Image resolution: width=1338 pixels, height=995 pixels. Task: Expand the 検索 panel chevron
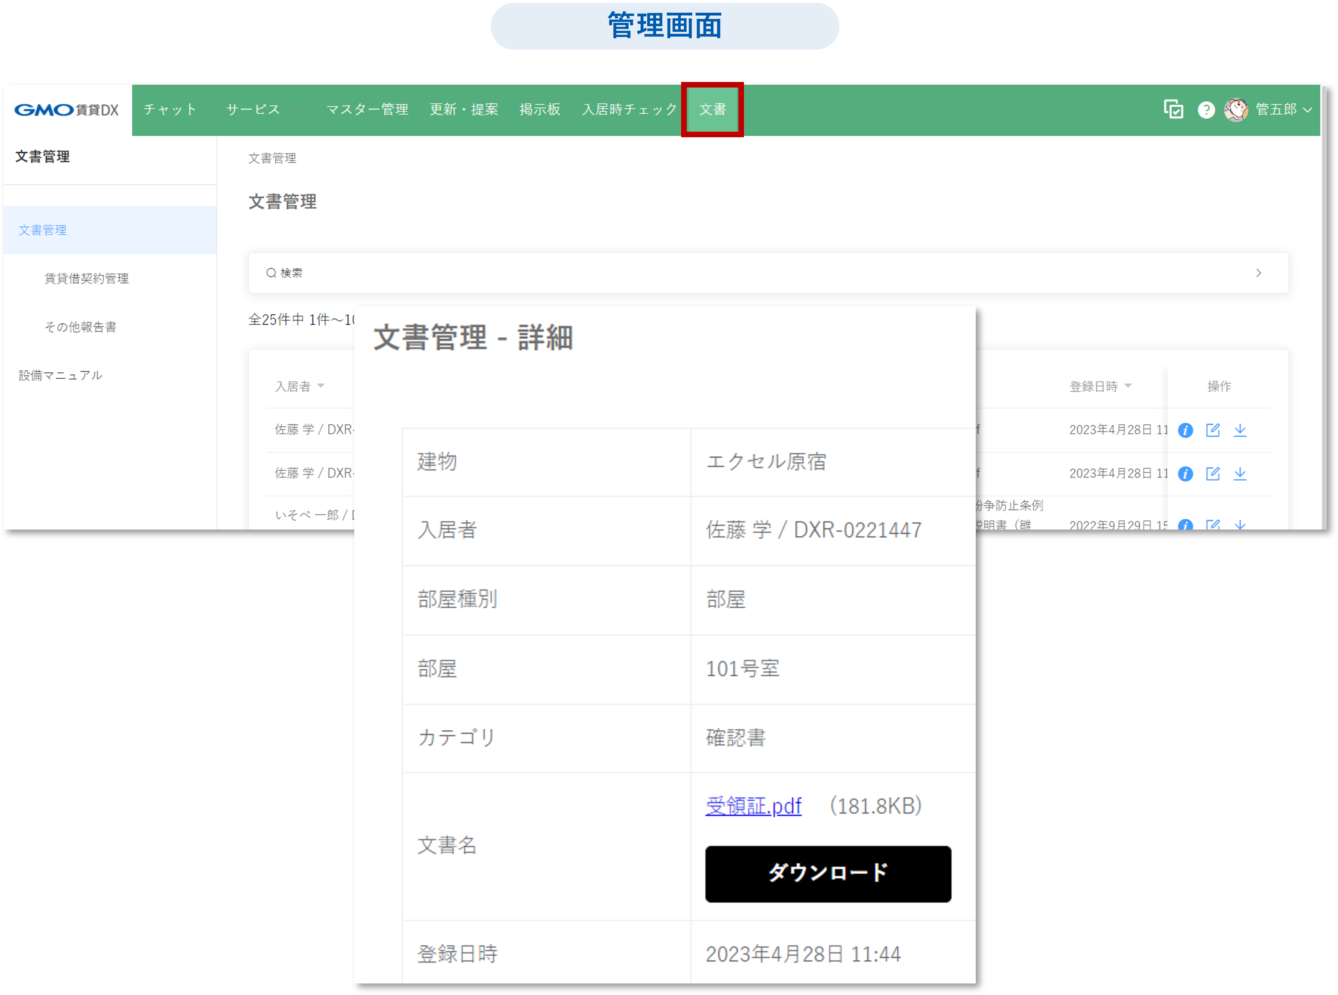1258,273
